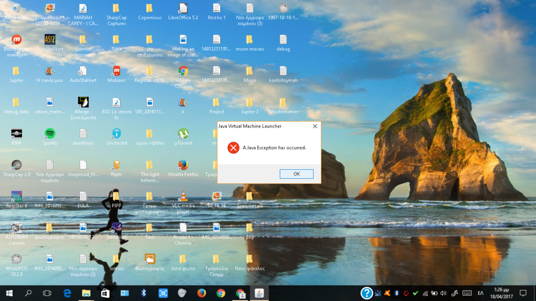Open the Recycle Bin
This screenshot has width=536, height=301.
(17, 9)
